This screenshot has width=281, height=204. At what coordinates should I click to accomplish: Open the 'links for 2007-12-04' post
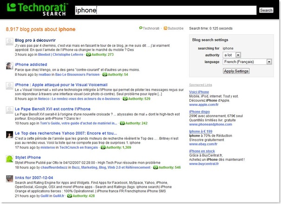click(34, 178)
